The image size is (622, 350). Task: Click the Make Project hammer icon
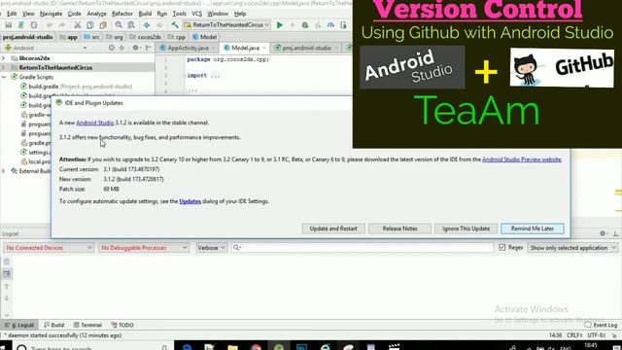click(x=175, y=25)
